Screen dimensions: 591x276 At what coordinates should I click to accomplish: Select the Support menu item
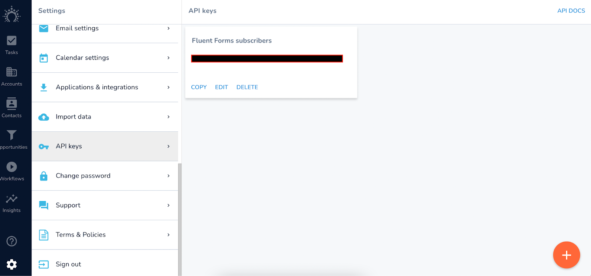pyautogui.click(x=105, y=205)
